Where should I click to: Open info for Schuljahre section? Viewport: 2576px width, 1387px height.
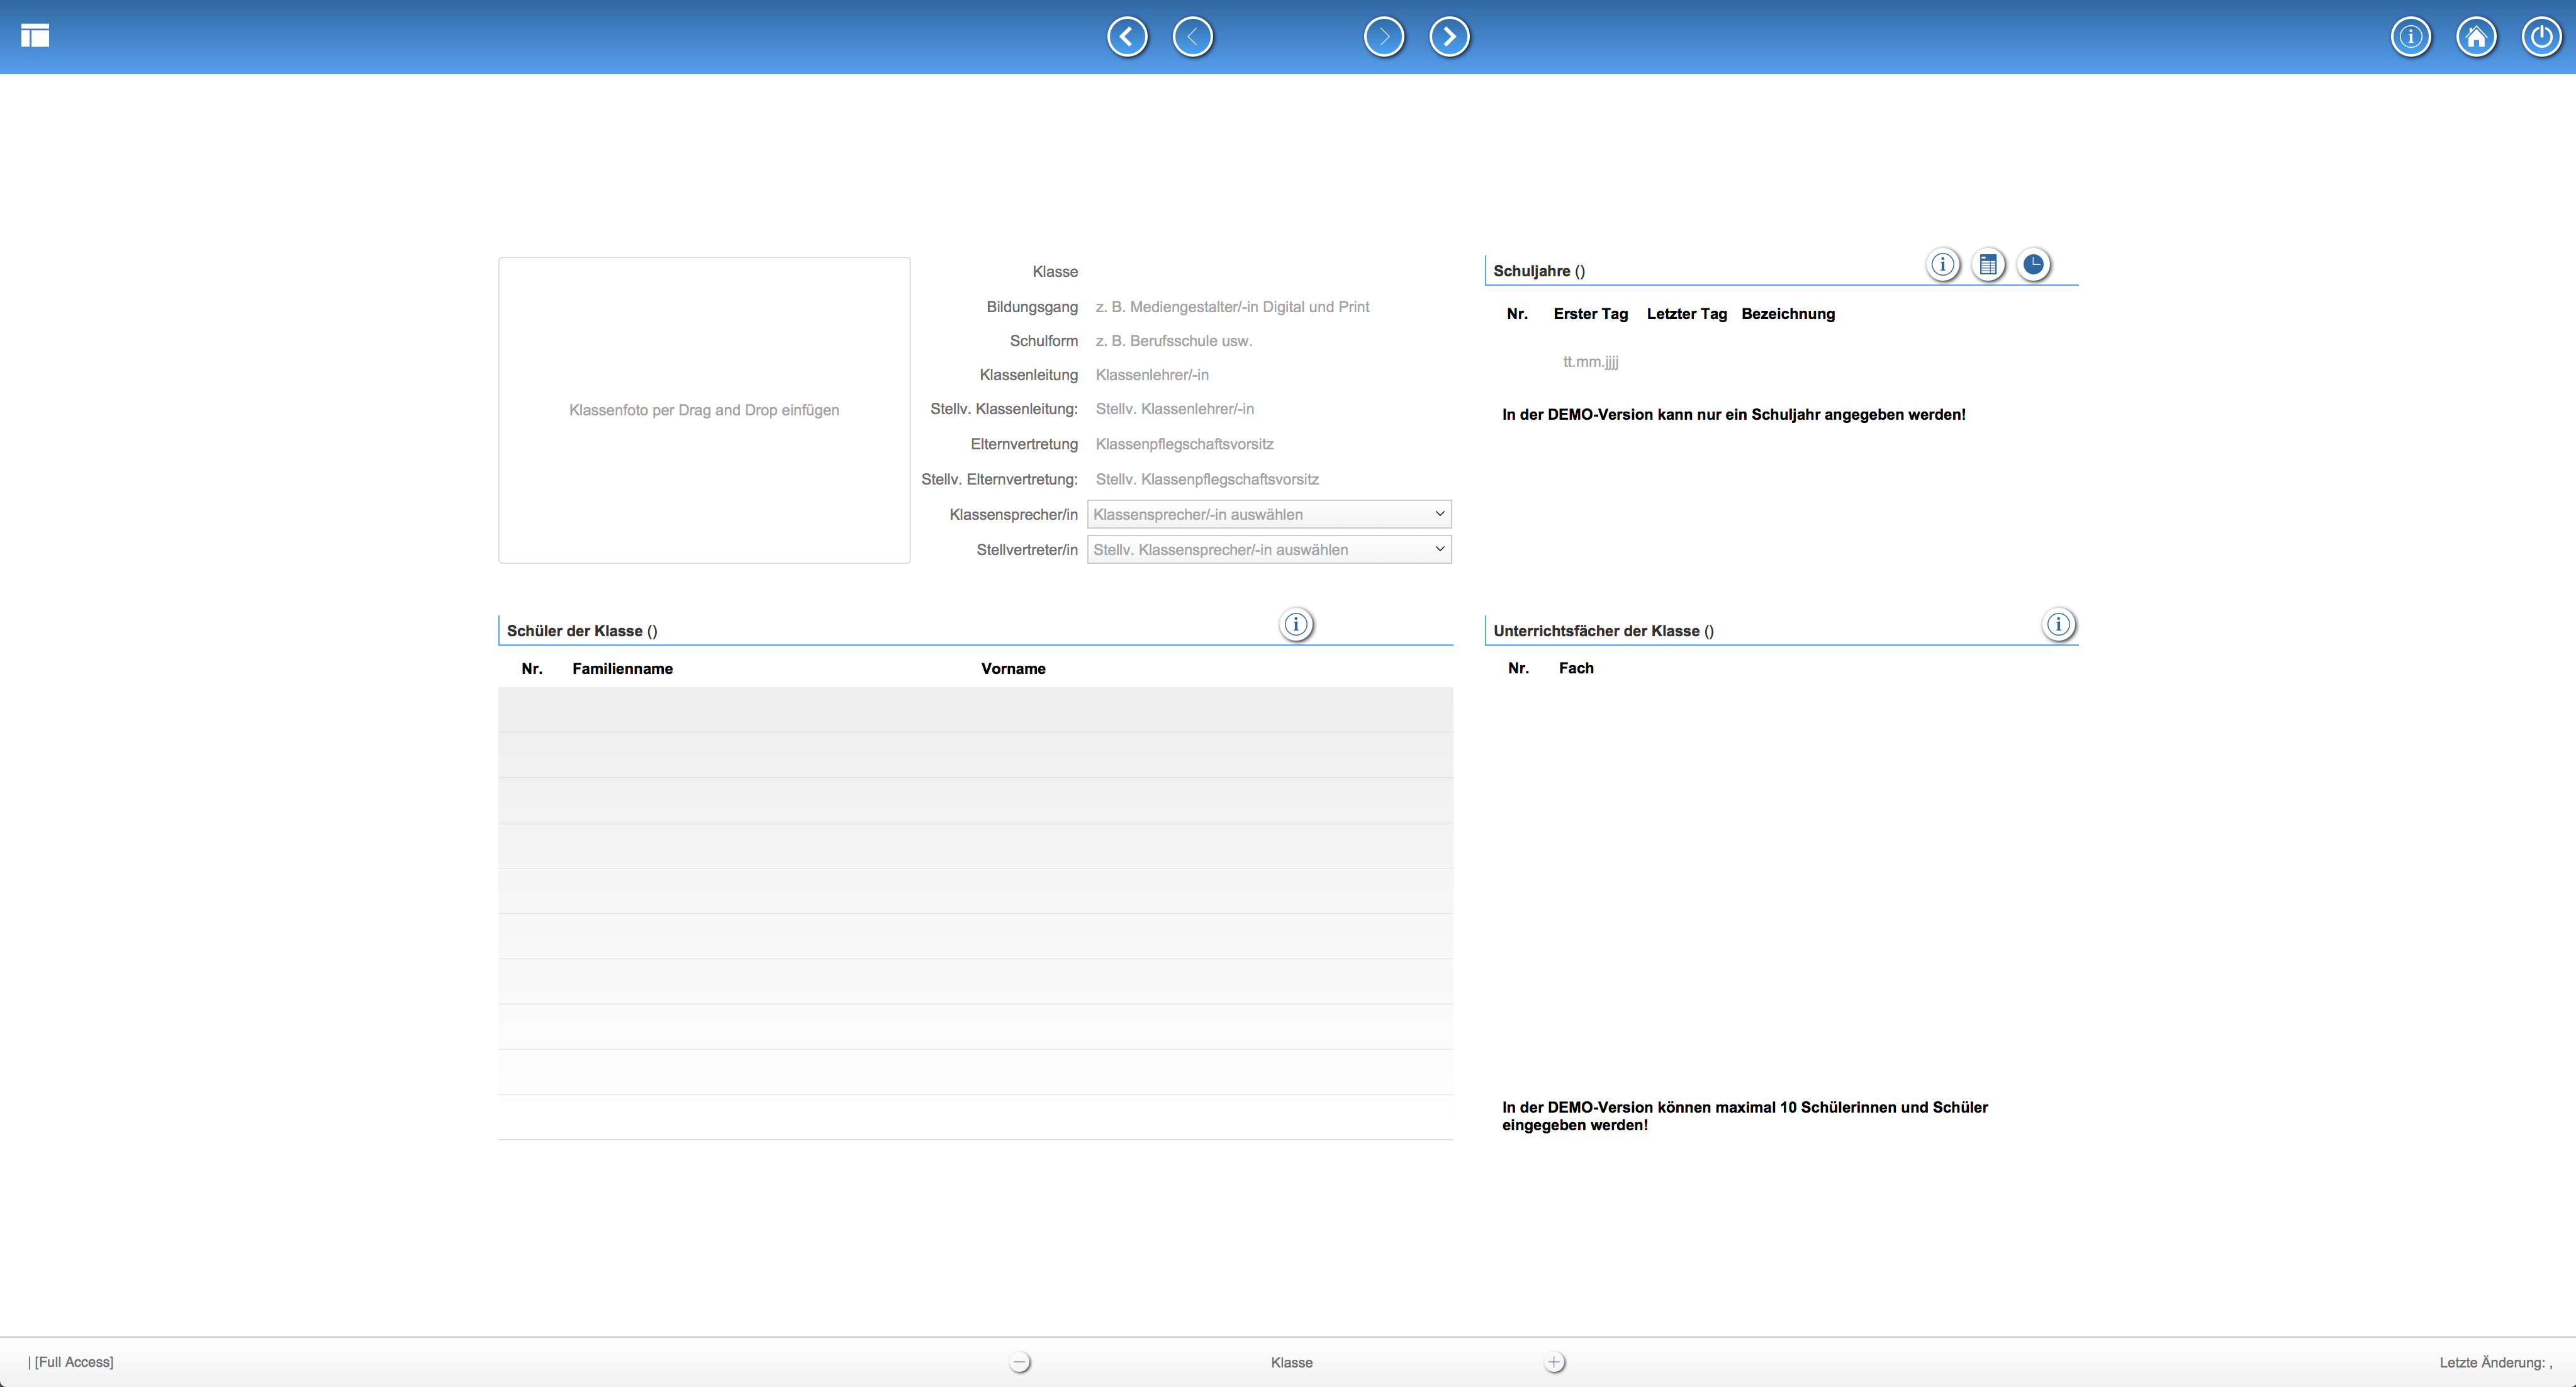coord(1942,265)
